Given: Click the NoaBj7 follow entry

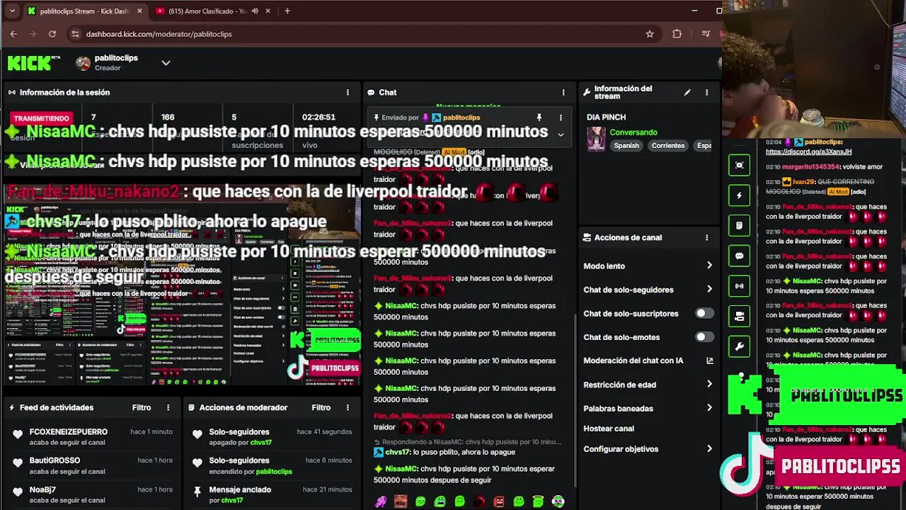Looking at the screenshot, I should click(92, 494).
